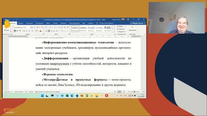Click the Select button

(122, 32)
